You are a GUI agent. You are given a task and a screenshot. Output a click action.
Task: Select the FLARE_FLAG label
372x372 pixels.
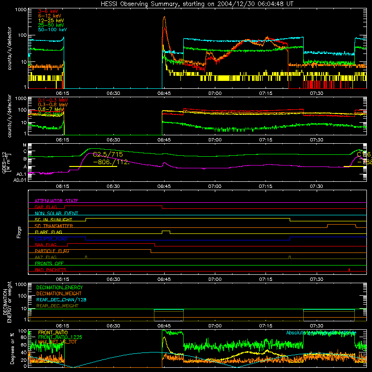tap(48, 232)
